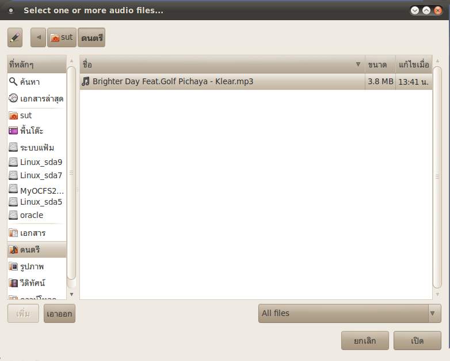Open the sut home folder breadcrumb
This screenshot has height=361, width=450.
pos(62,37)
